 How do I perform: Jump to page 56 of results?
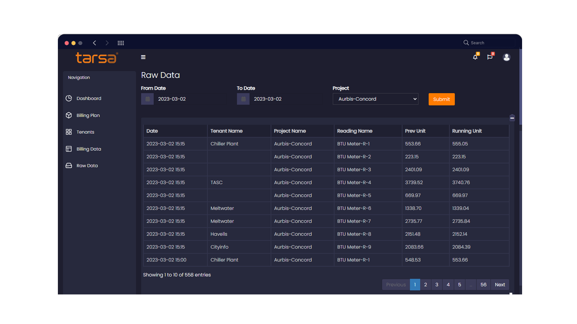tap(483, 285)
